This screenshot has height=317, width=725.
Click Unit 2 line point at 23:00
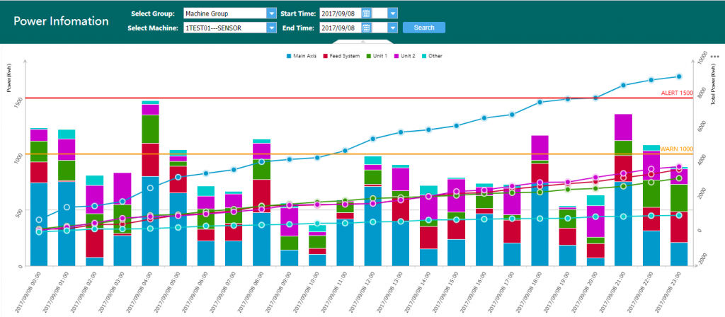(679, 166)
